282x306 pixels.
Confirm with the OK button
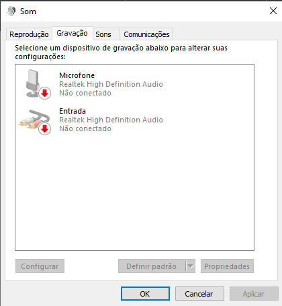pyautogui.click(x=145, y=294)
